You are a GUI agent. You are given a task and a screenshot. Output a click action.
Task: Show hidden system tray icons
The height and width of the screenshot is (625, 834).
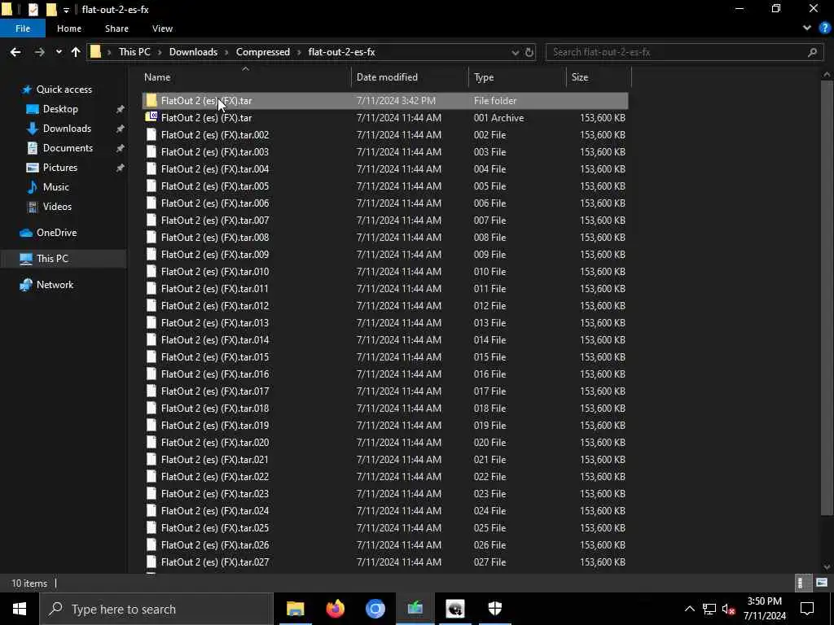pos(689,609)
